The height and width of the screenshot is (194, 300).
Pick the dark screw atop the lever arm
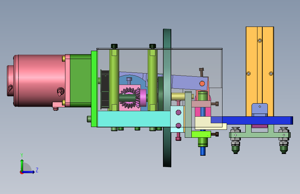click(201, 72)
